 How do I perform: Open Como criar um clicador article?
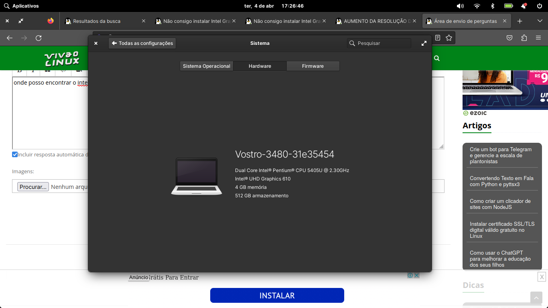500,204
